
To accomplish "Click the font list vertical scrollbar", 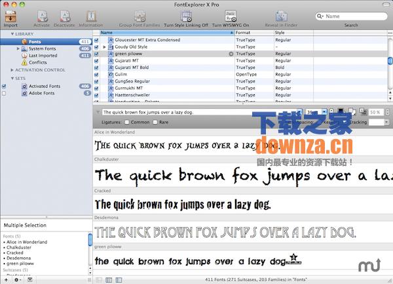I will pos(390,63).
